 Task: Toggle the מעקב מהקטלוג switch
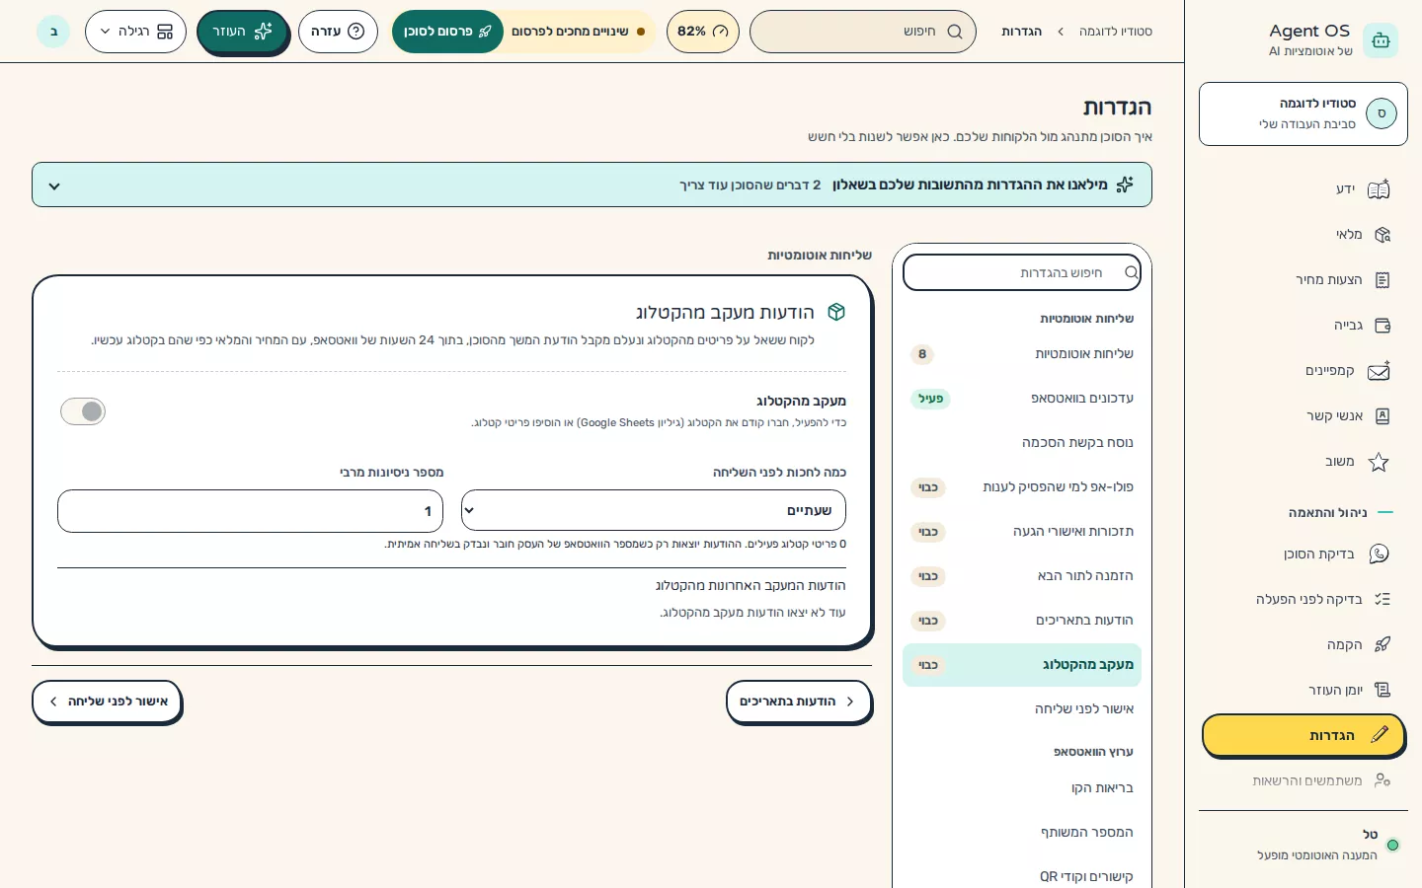point(83,411)
